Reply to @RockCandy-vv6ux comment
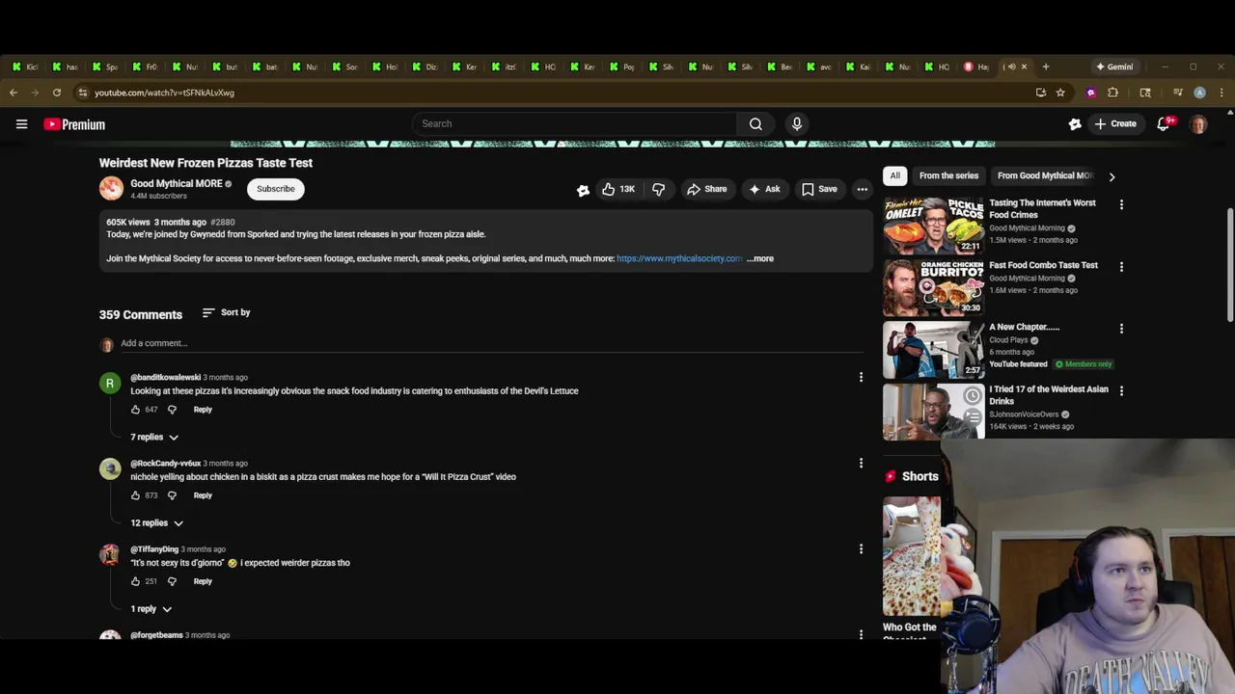 pyautogui.click(x=203, y=495)
